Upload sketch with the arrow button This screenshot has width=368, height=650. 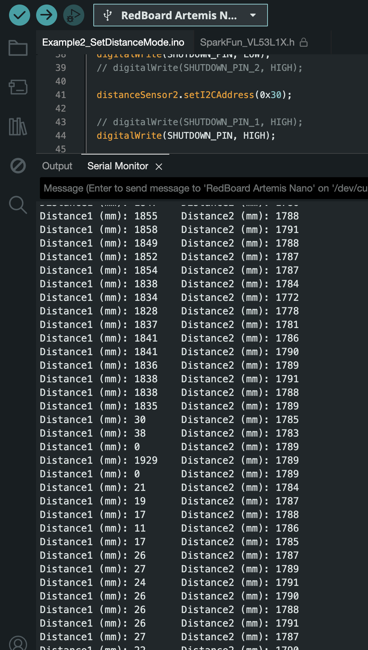coord(47,15)
